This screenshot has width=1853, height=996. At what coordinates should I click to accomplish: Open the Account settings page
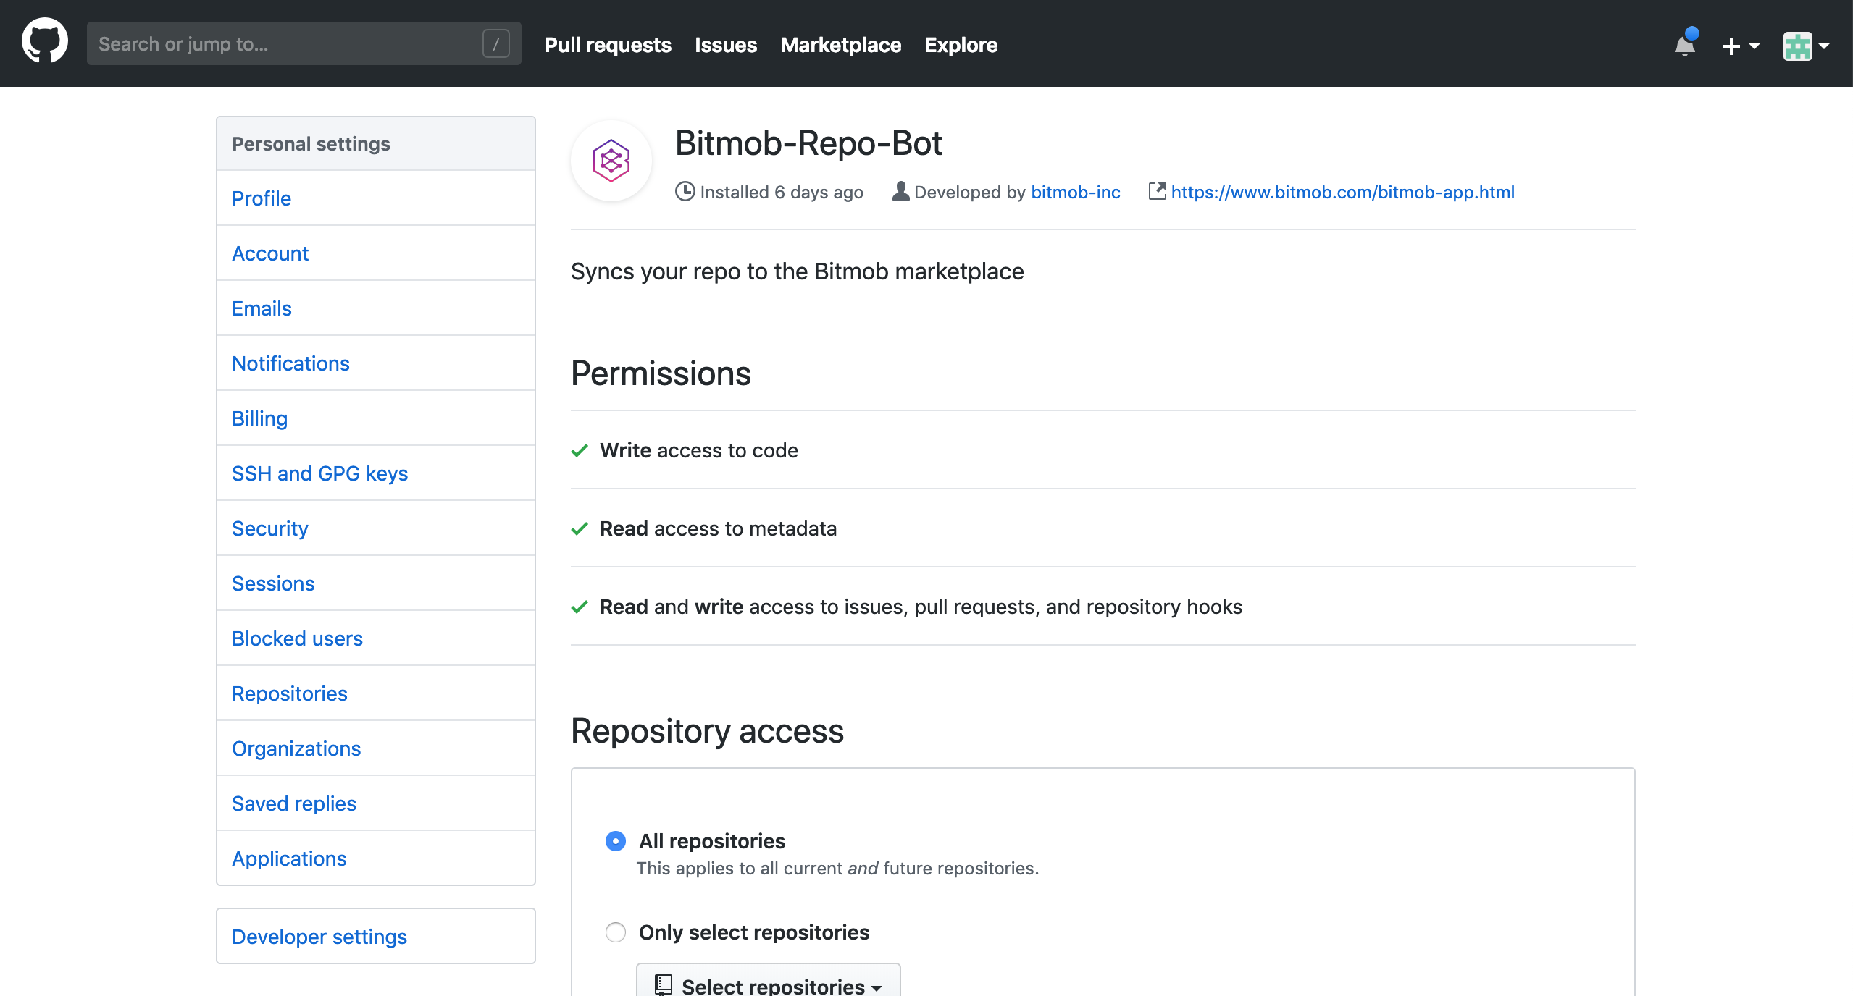pyautogui.click(x=376, y=253)
